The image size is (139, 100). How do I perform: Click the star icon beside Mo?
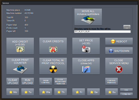click(x=11, y=92)
